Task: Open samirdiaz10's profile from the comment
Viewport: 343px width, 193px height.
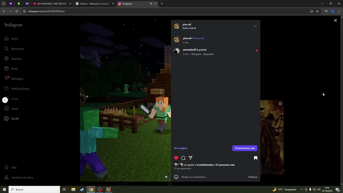Action: click(189, 50)
